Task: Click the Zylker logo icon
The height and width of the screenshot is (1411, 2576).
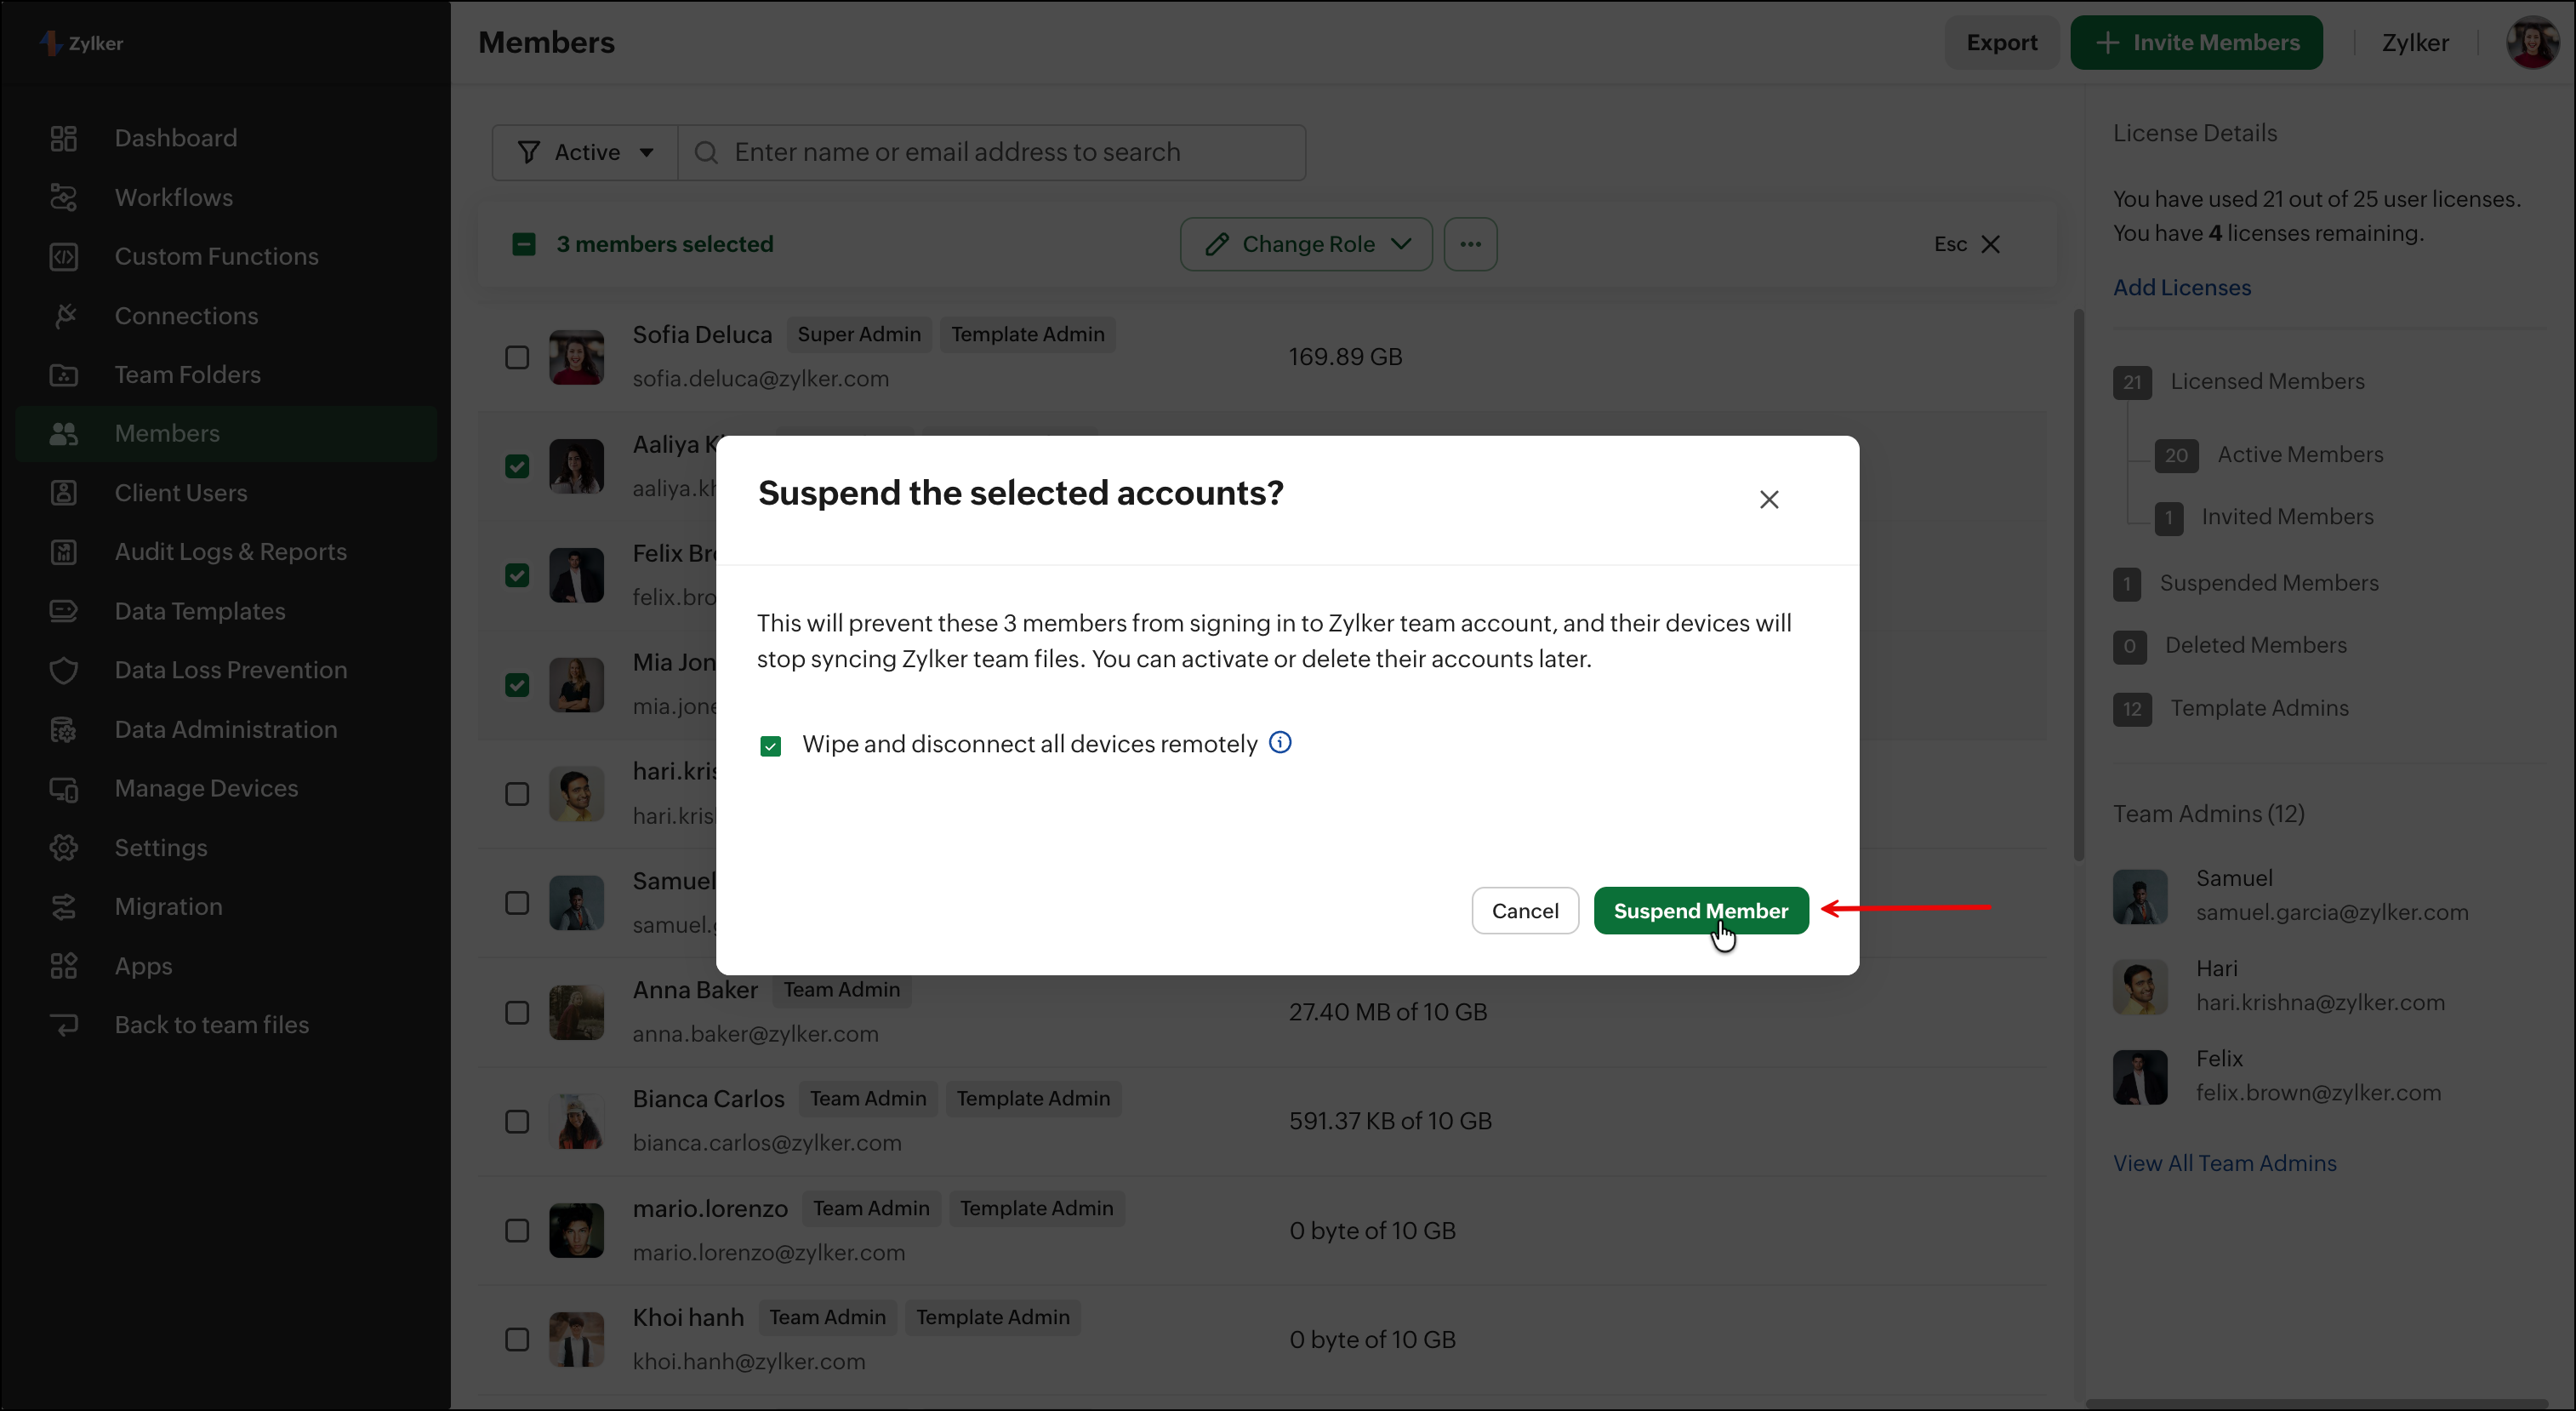Action: click(x=51, y=43)
